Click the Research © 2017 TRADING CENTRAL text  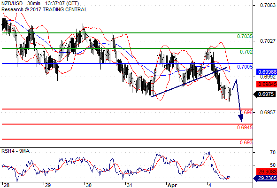(x=44, y=9)
